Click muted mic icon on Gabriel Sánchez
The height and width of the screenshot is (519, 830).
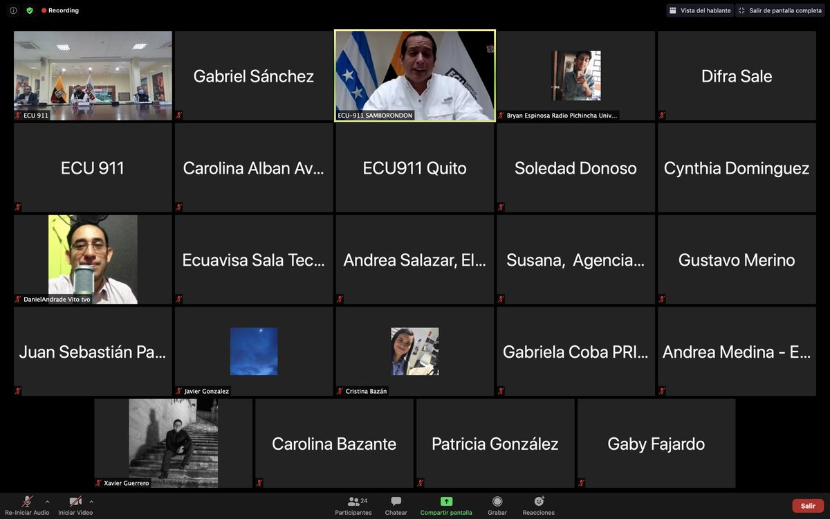pos(179,115)
